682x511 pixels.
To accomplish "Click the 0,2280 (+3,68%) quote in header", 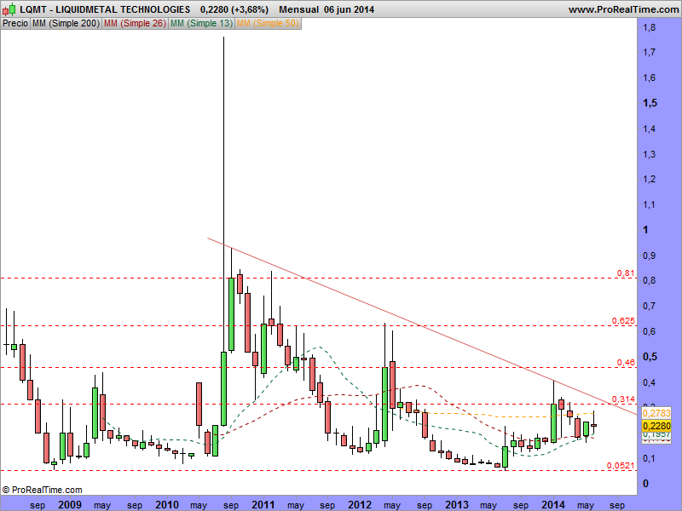I will (234, 9).
